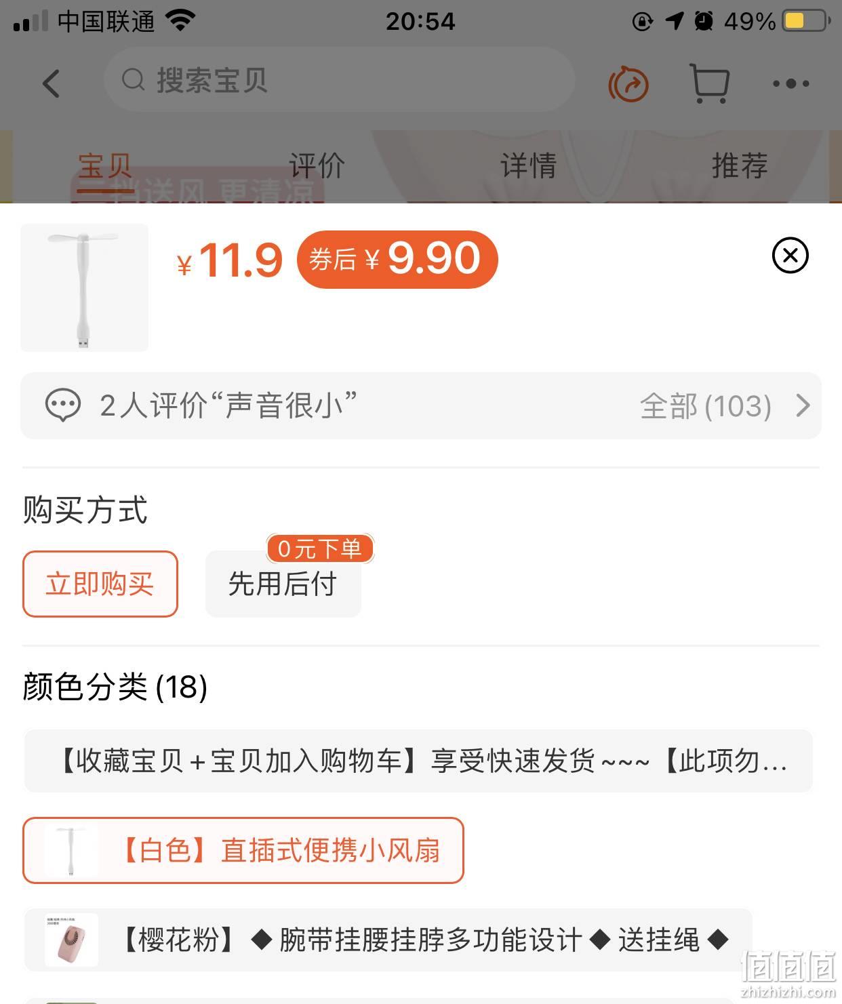Select 立即购买 purchase method
The height and width of the screenshot is (1004, 842).
(x=100, y=584)
